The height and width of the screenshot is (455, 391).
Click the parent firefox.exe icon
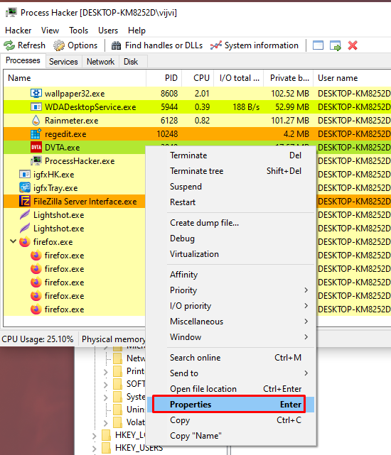click(x=25, y=241)
